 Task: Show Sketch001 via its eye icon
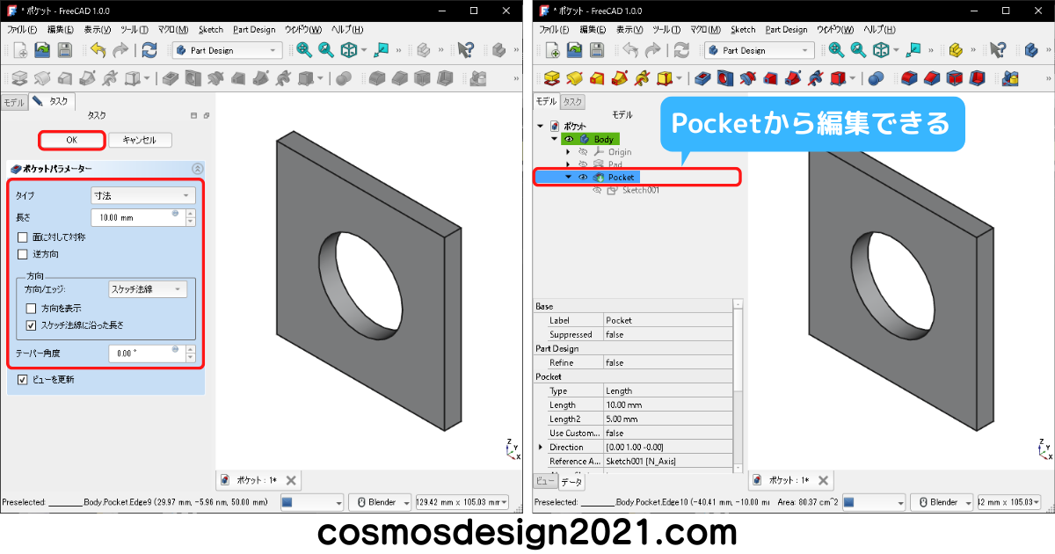597,190
